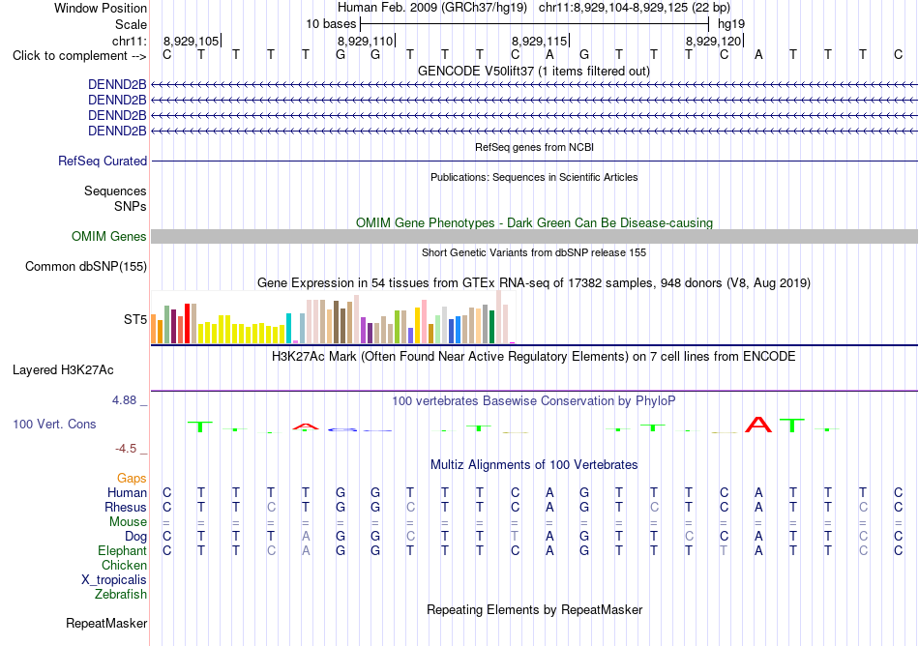919x646 pixels.
Task: Click the -4.5 PhyloP minimum value
Action: point(126,449)
